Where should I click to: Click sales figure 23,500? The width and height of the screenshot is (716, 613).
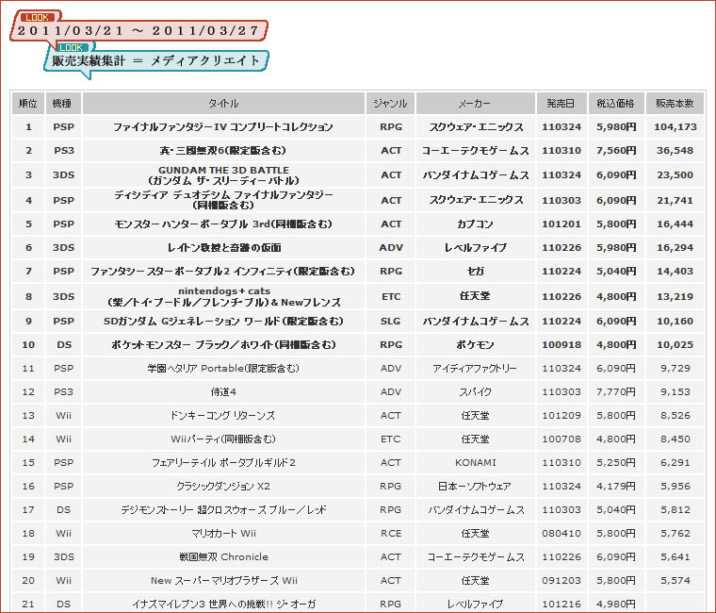tap(675, 175)
